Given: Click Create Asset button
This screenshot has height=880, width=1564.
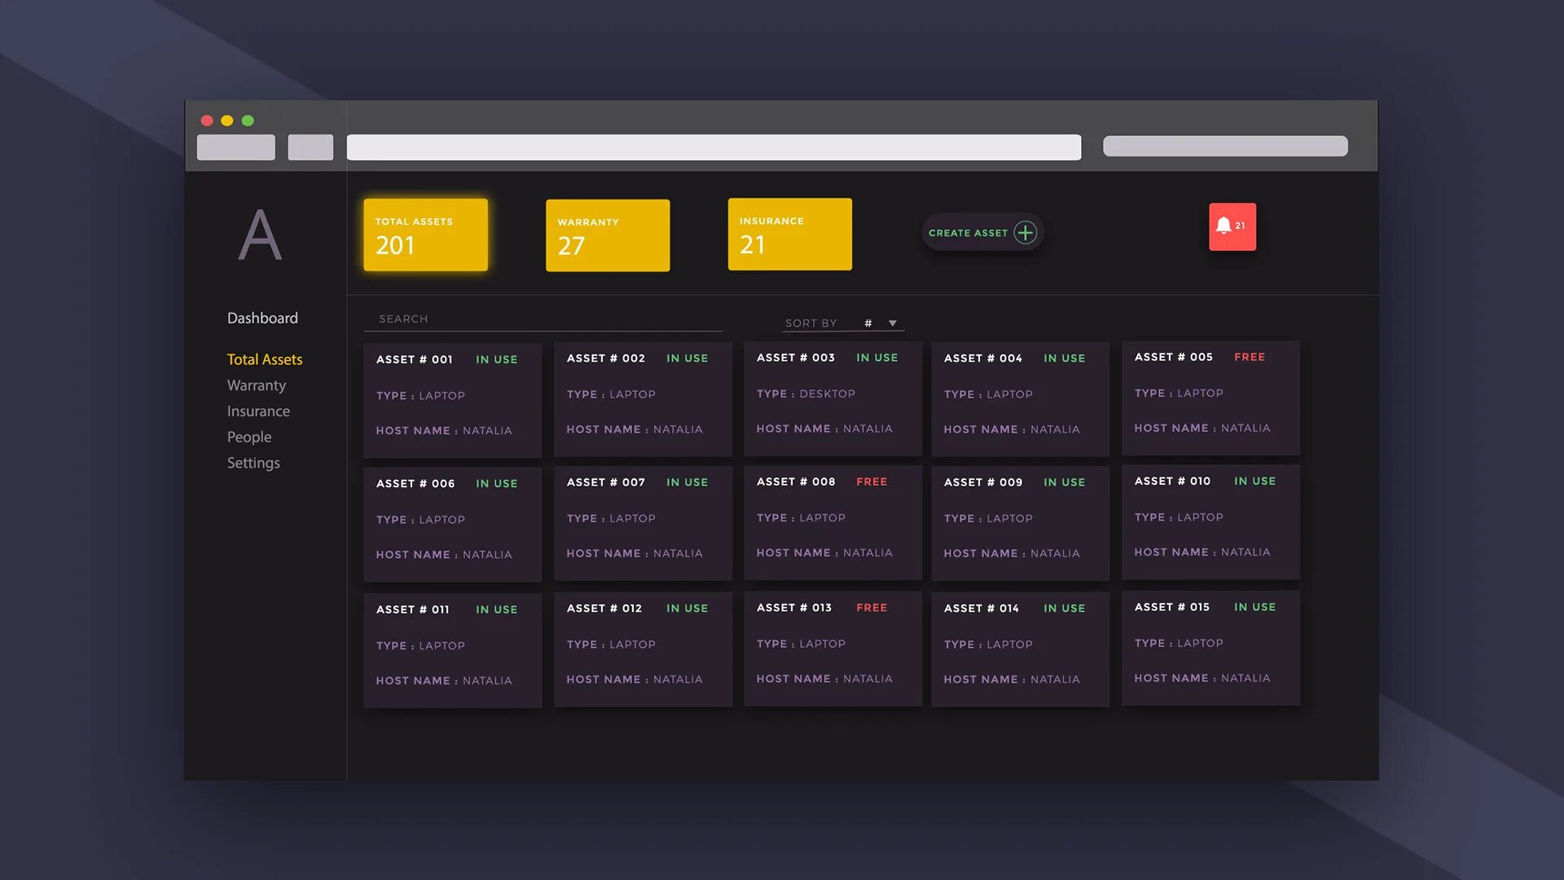Looking at the screenshot, I should click(x=978, y=232).
